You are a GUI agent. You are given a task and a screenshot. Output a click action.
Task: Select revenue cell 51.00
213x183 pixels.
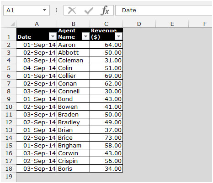(x=106, y=68)
